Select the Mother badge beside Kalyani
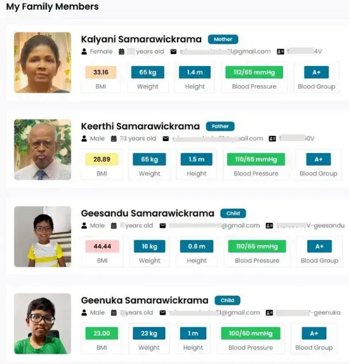This screenshot has width=349, height=364. (223, 39)
